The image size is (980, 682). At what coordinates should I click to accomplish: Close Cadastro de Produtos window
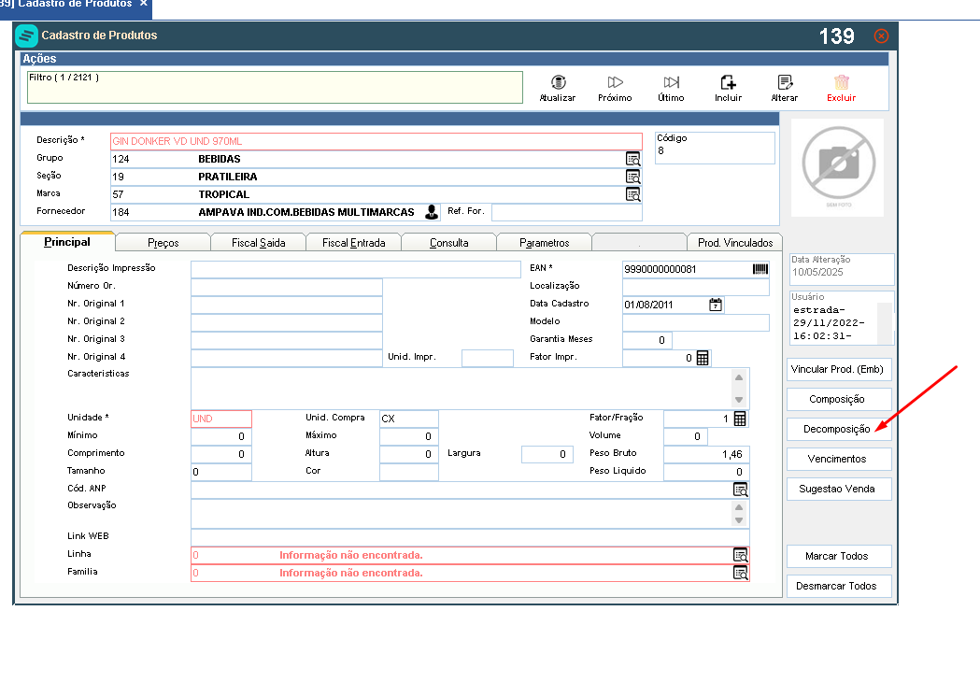click(881, 36)
